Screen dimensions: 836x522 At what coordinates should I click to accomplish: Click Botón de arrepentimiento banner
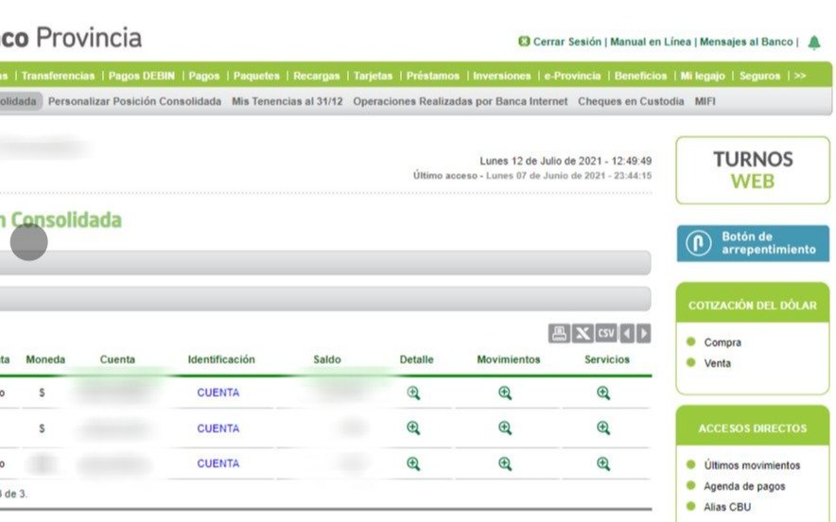(753, 243)
